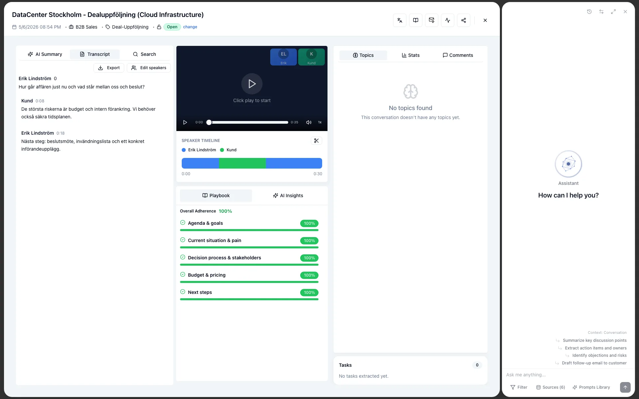
Task: Click the Erik Lindström timeline legend dot
Action: click(184, 150)
